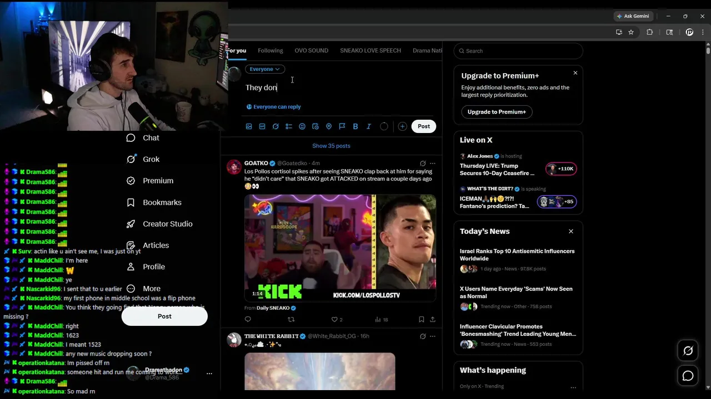Open Daily SNEAKO source link

[x=276, y=308]
